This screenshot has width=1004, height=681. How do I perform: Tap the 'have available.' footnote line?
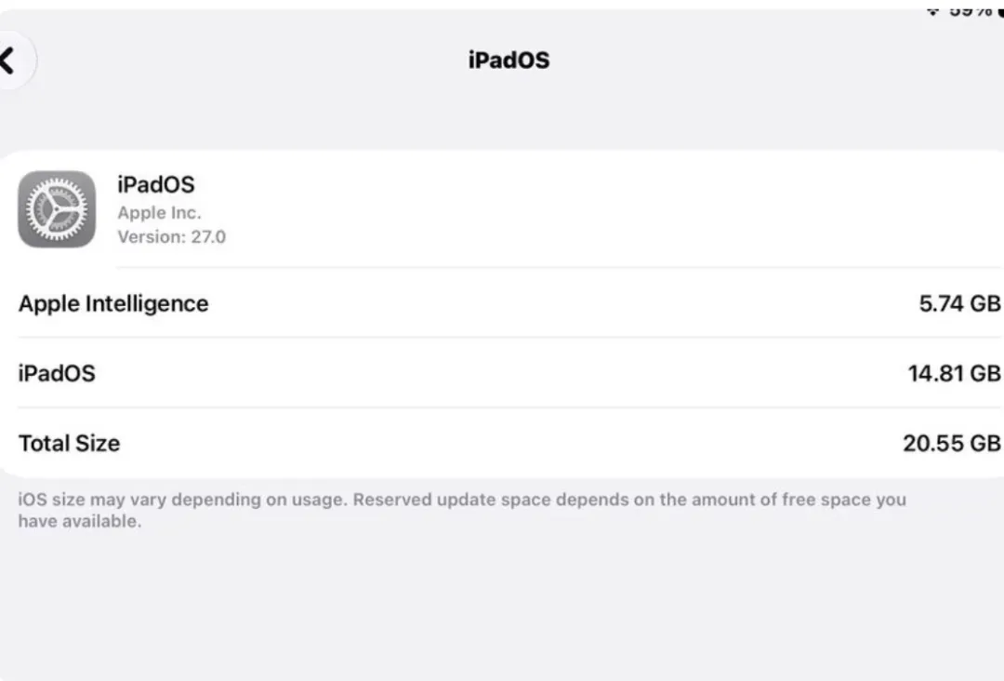[x=79, y=521]
